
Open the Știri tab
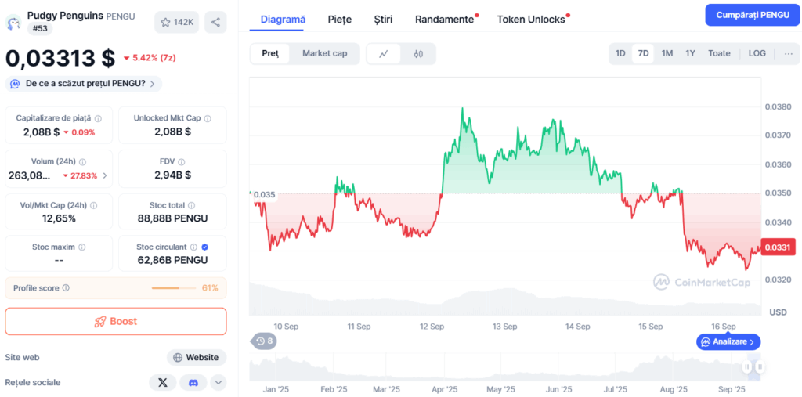[383, 20]
